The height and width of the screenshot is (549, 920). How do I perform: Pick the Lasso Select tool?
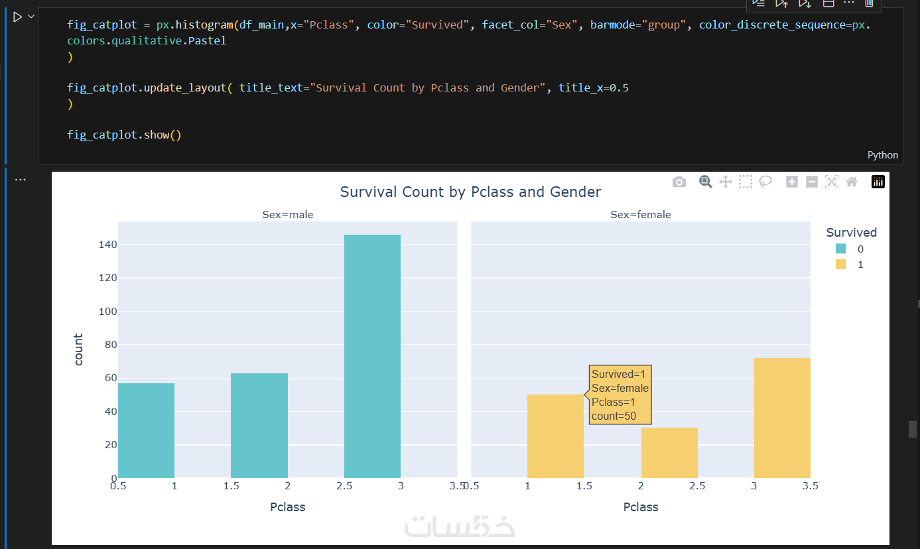click(x=765, y=182)
